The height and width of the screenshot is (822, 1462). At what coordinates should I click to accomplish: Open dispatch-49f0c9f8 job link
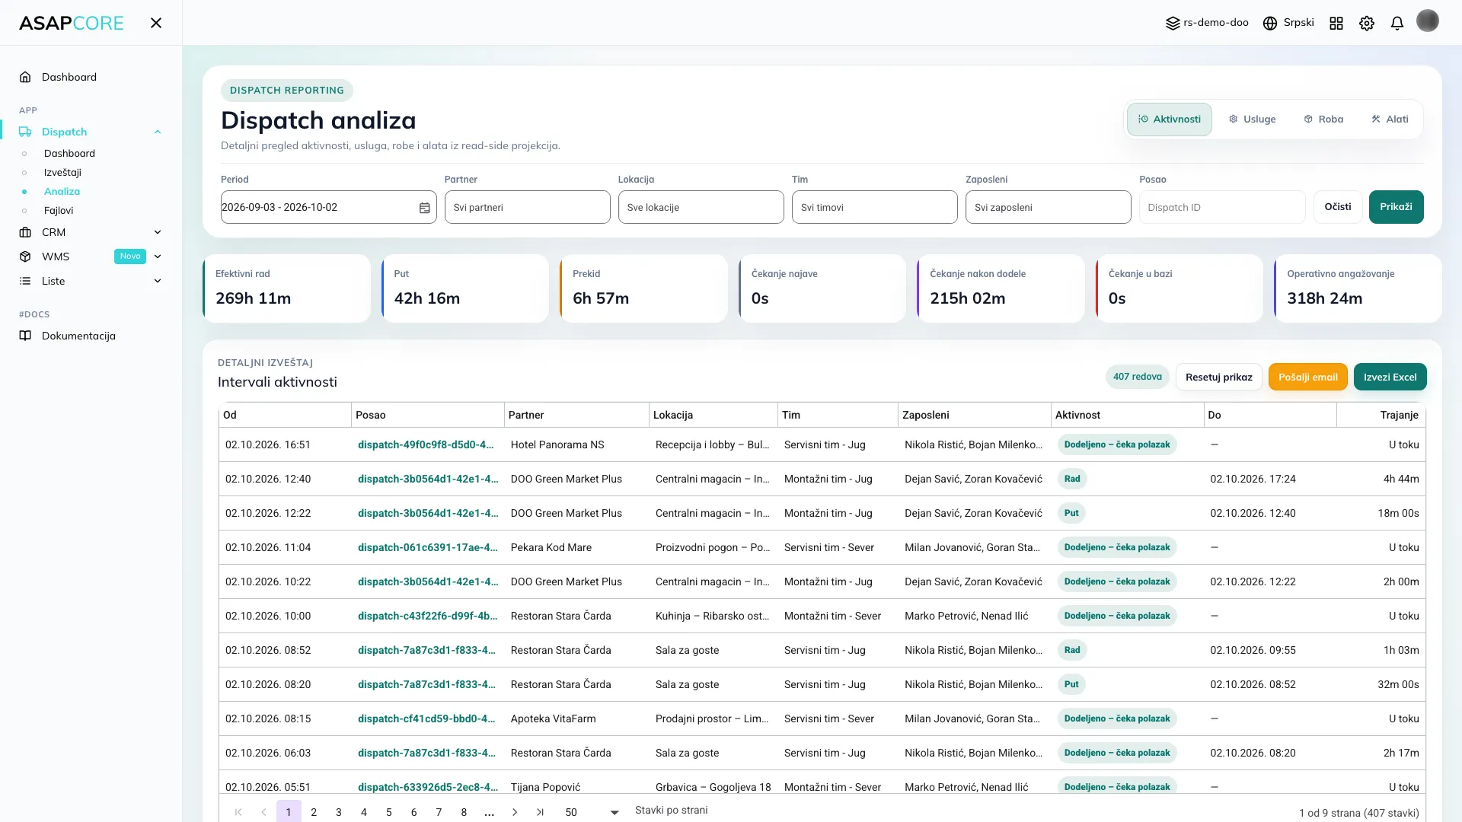[426, 444]
